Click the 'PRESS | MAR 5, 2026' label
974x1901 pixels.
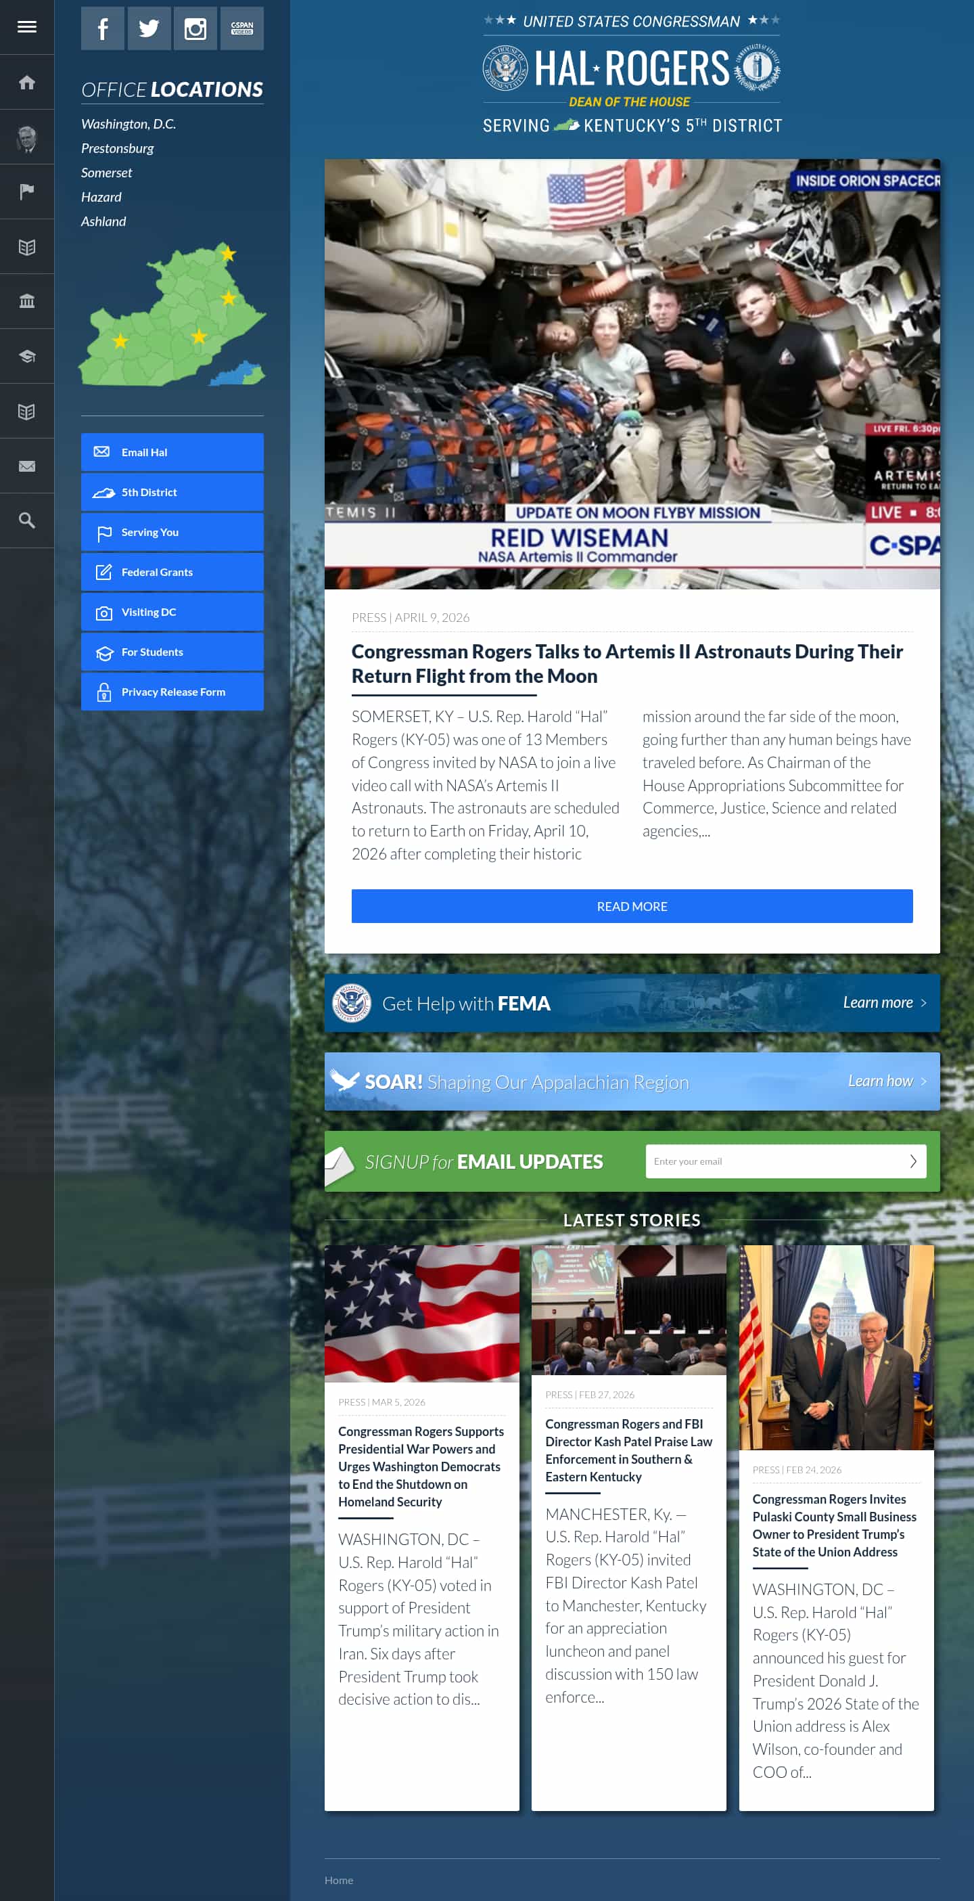click(x=381, y=1402)
